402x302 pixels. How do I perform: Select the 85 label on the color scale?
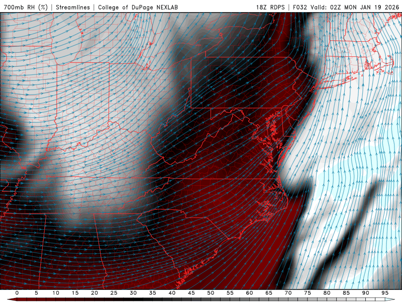pos(346,293)
